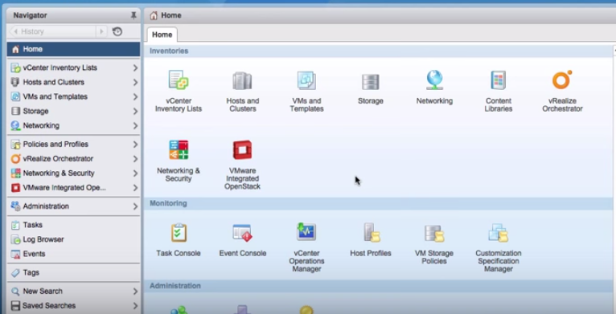Expand vRealize Orchestrator row chevron

pyautogui.click(x=135, y=159)
